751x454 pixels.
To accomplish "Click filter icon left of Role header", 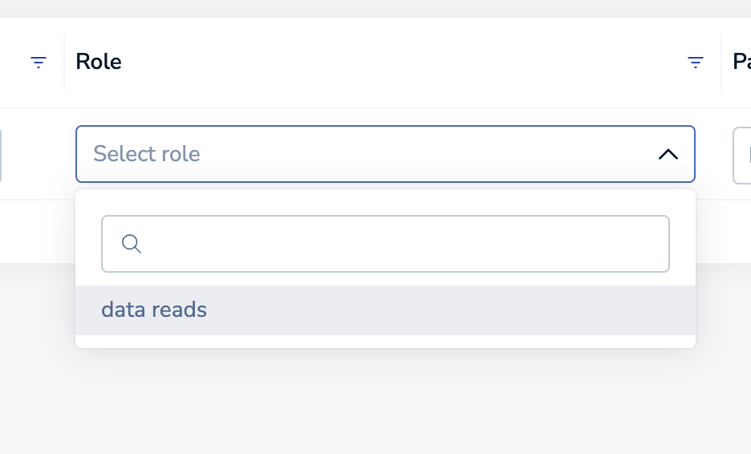I will 38,62.
